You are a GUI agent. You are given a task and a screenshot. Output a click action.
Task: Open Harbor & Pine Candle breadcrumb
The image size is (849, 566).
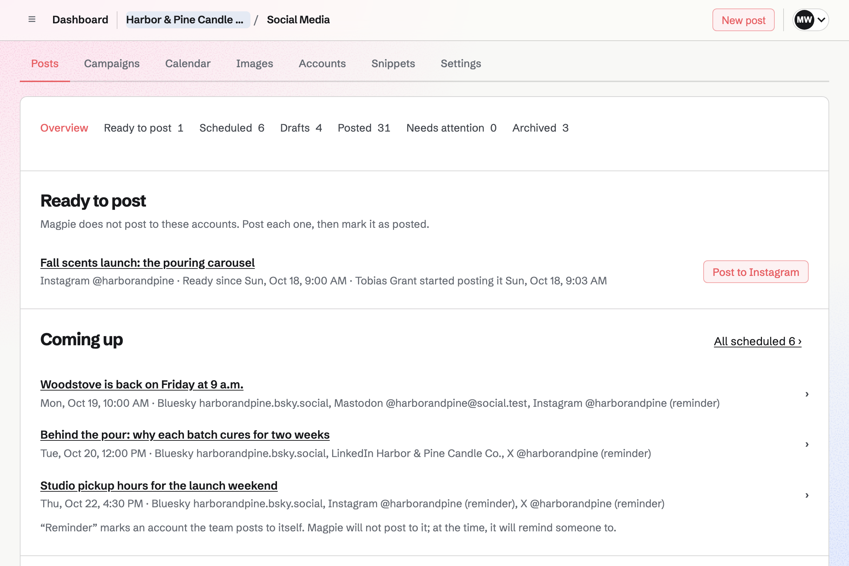pos(188,19)
